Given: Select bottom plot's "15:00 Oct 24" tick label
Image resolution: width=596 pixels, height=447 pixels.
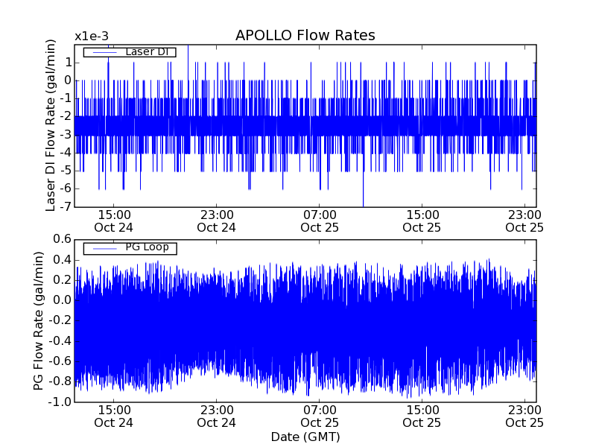Looking at the screenshot, I should 114,416.
